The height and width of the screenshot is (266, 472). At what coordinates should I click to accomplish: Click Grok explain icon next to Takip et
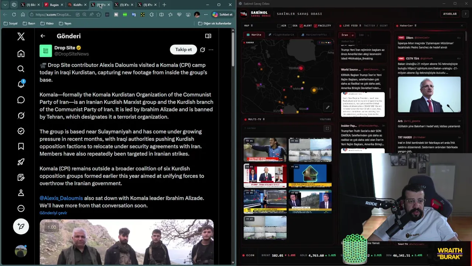point(202,50)
